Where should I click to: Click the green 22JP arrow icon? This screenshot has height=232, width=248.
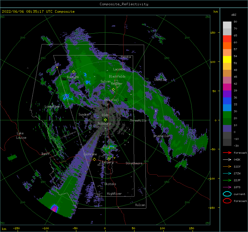click(227, 180)
